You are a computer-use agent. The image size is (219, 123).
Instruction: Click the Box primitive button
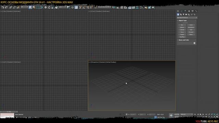pos(182,25)
